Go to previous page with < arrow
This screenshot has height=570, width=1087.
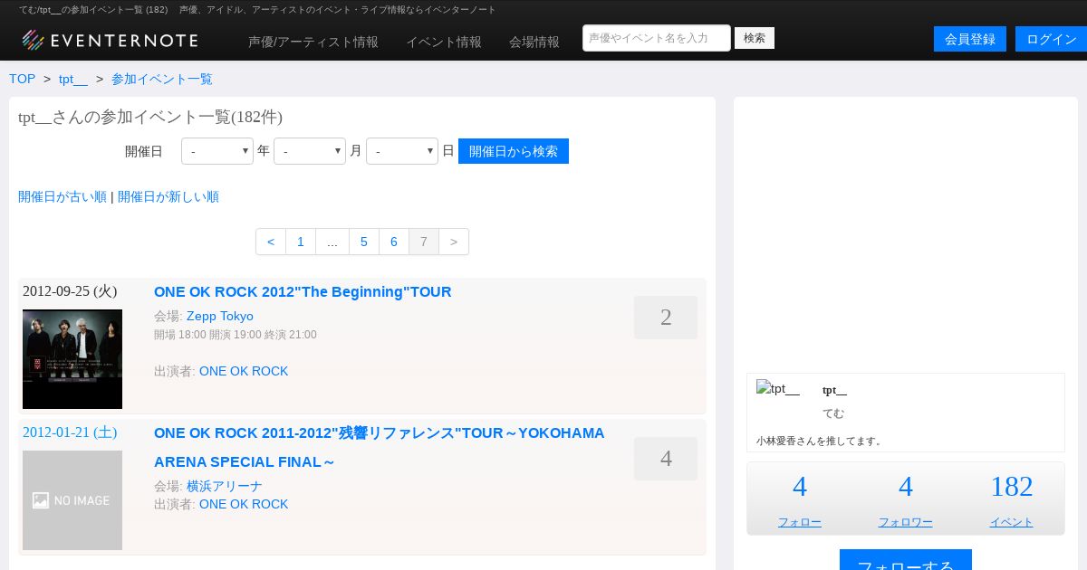(271, 242)
